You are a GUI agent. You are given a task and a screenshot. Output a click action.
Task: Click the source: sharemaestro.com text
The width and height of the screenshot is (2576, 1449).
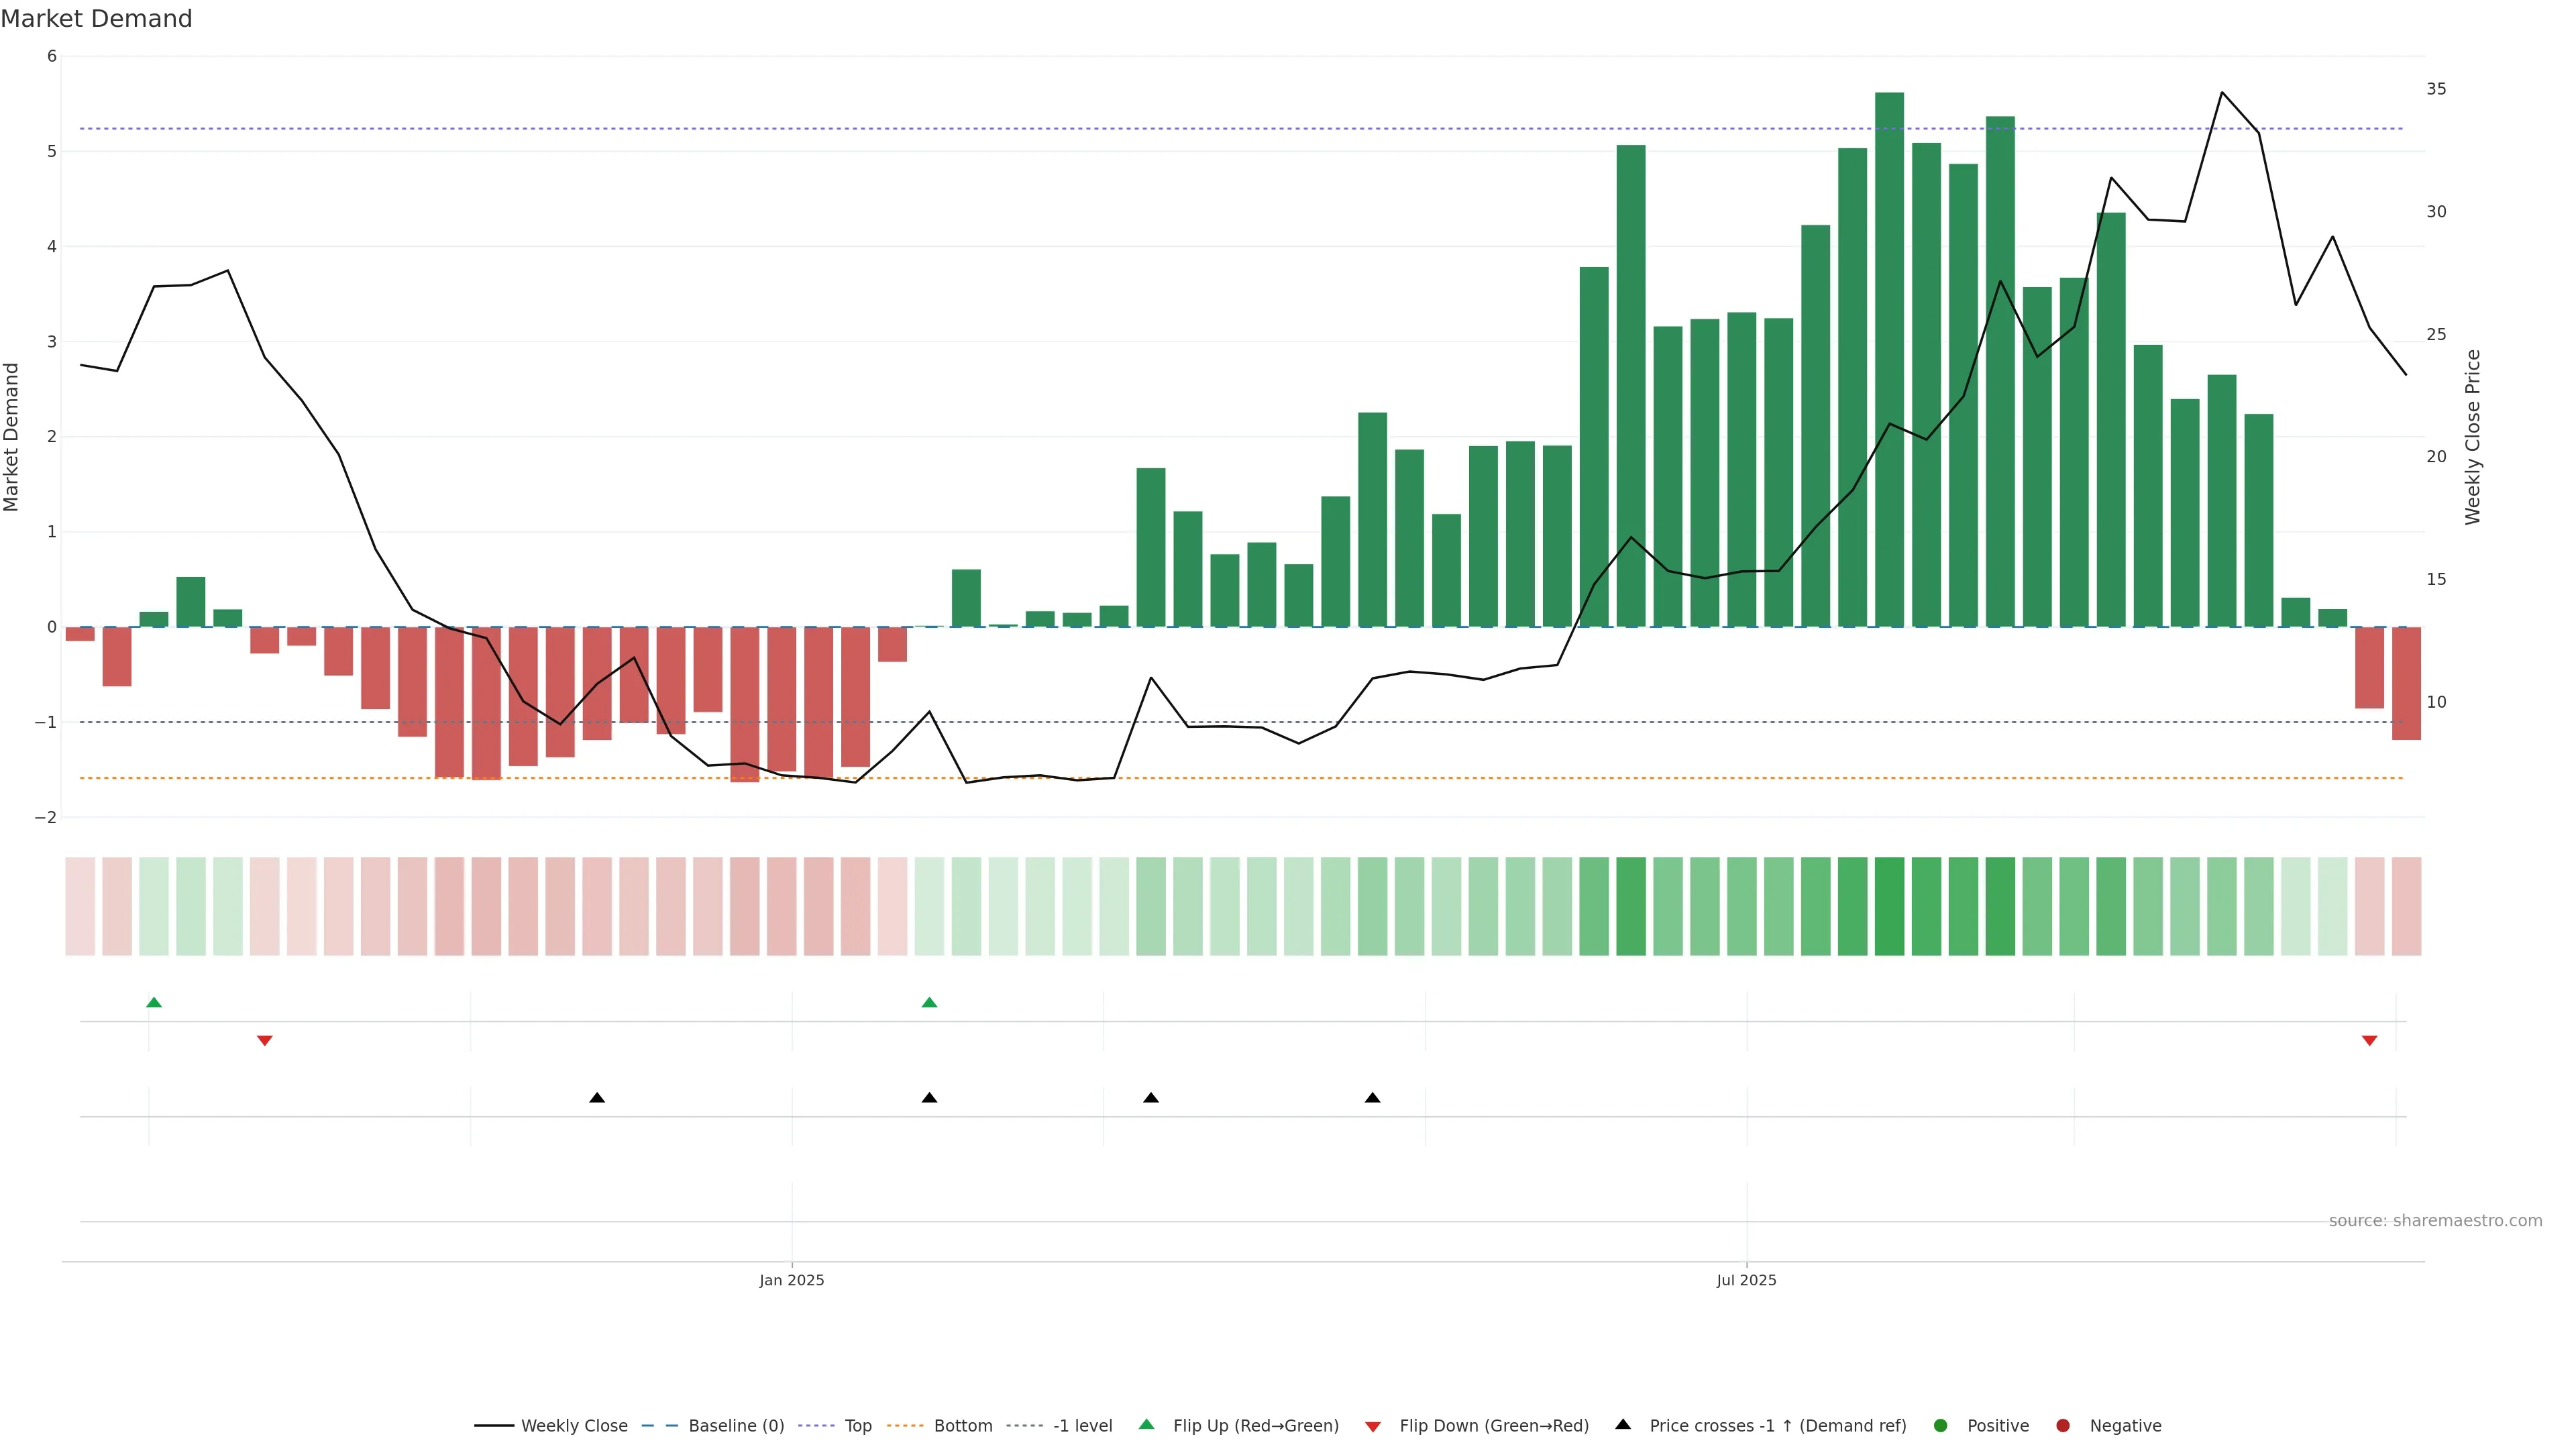click(x=2435, y=1220)
